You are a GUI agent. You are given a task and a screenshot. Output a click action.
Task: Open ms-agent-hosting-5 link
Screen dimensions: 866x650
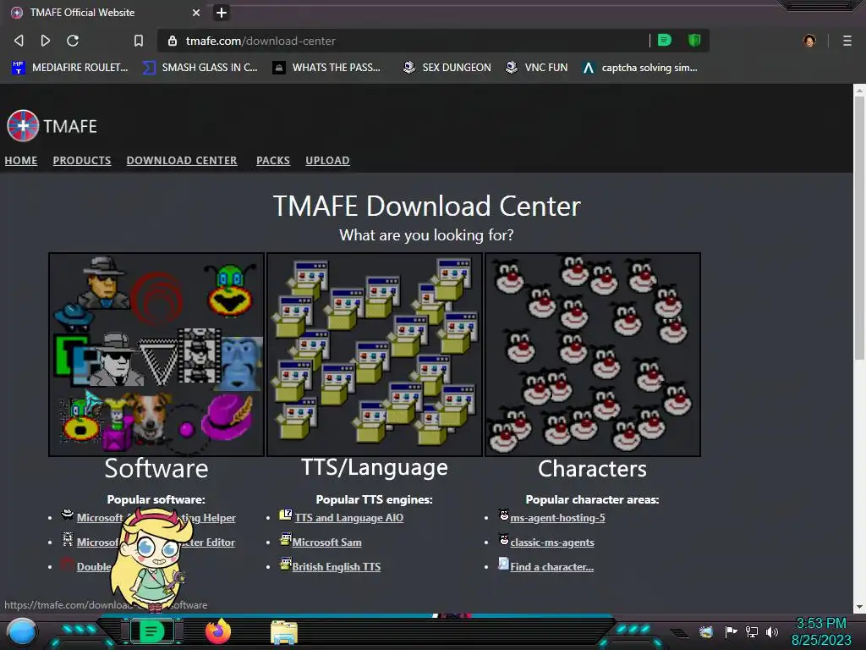point(558,518)
